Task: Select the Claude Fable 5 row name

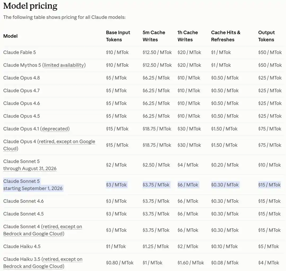Action: coord(20,53)
